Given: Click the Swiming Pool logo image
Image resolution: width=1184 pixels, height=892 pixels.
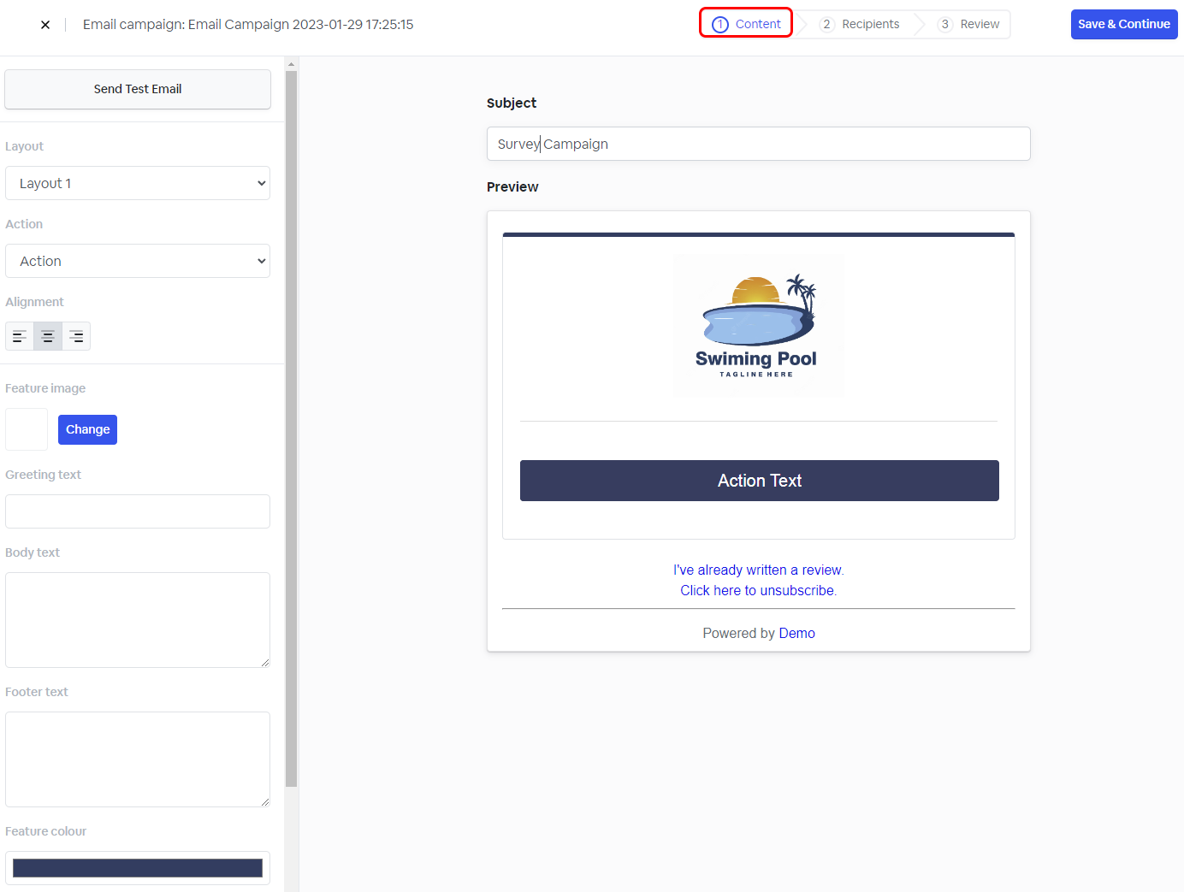Looking at the screenshot, I should coord(758,325).
